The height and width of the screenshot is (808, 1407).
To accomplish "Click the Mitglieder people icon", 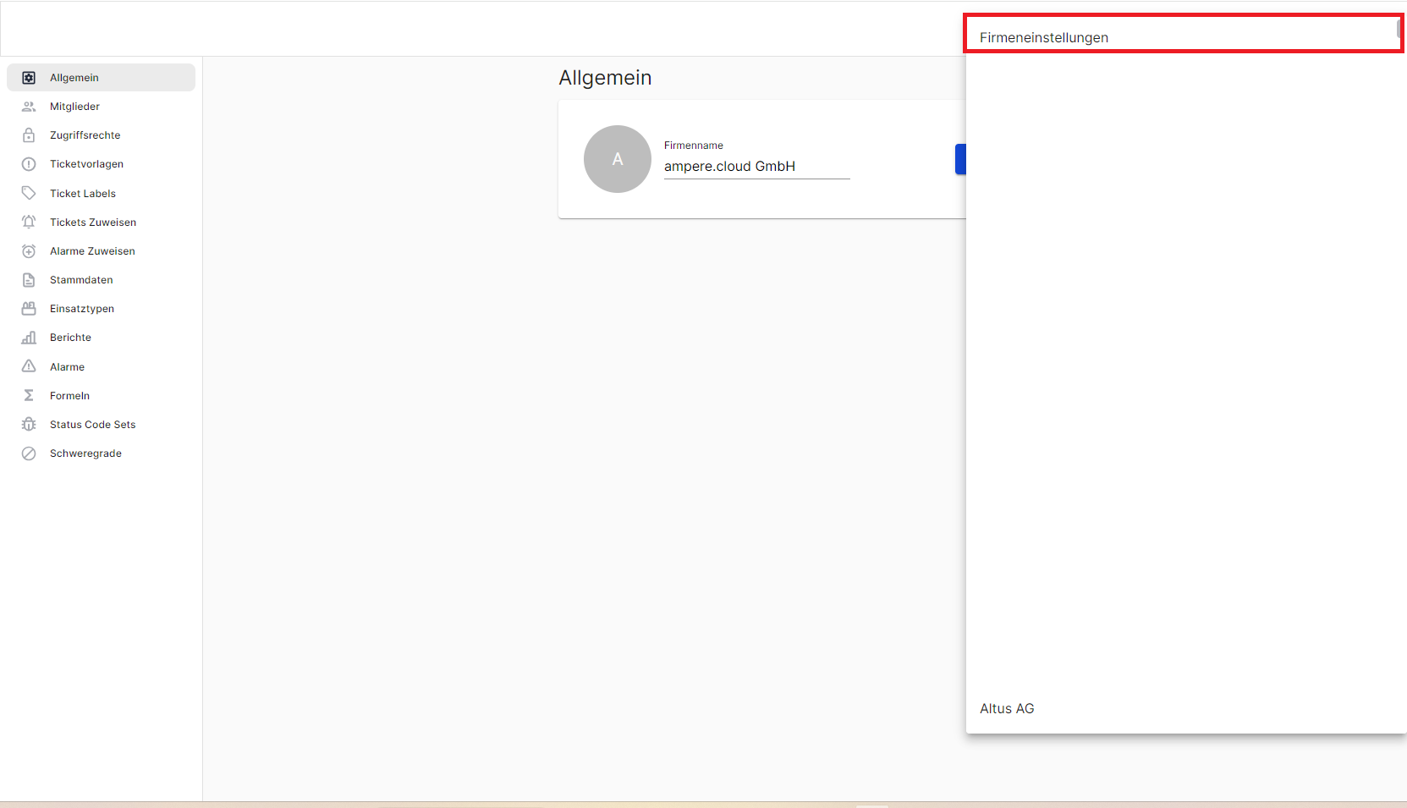I will 29,107.
